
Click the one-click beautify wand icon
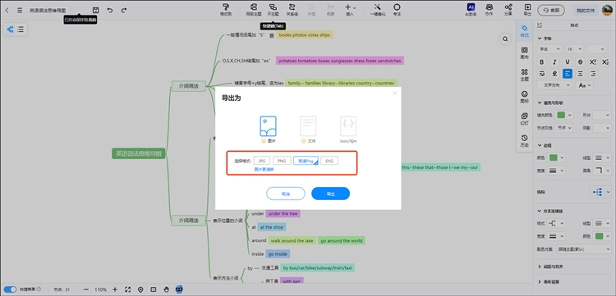click(378, 9)
